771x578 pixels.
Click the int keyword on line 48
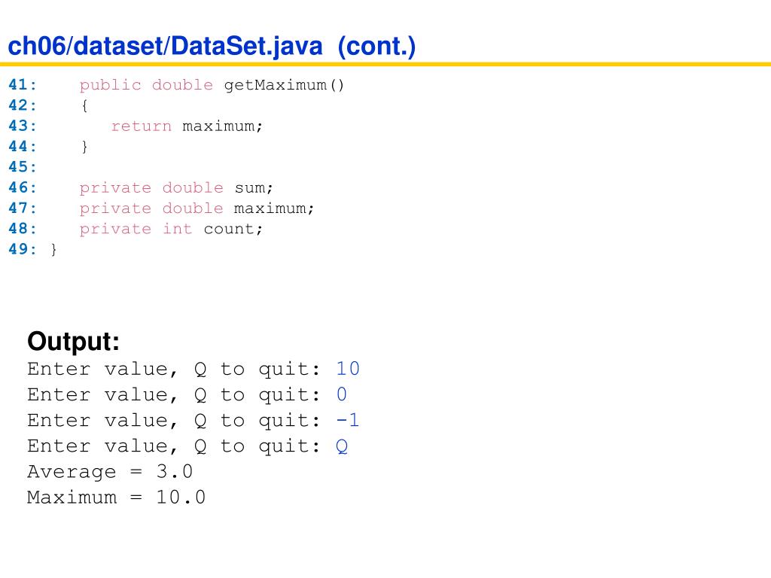(178, 229)
